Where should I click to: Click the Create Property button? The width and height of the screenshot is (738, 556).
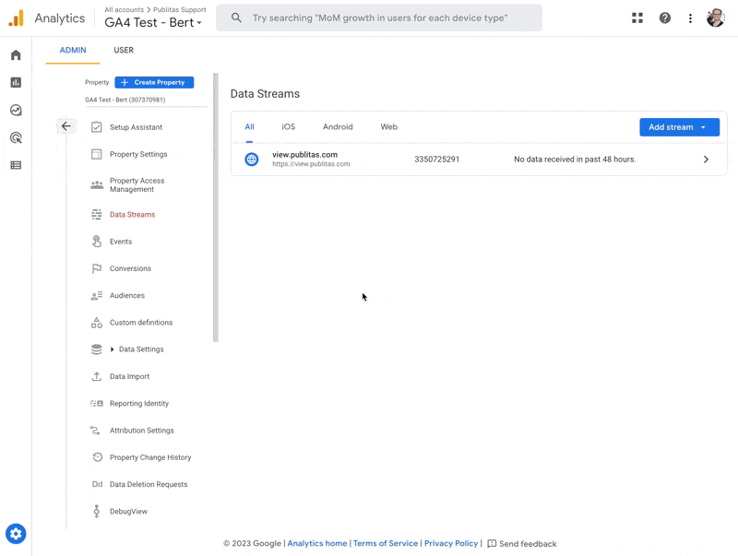click(154, 82)
